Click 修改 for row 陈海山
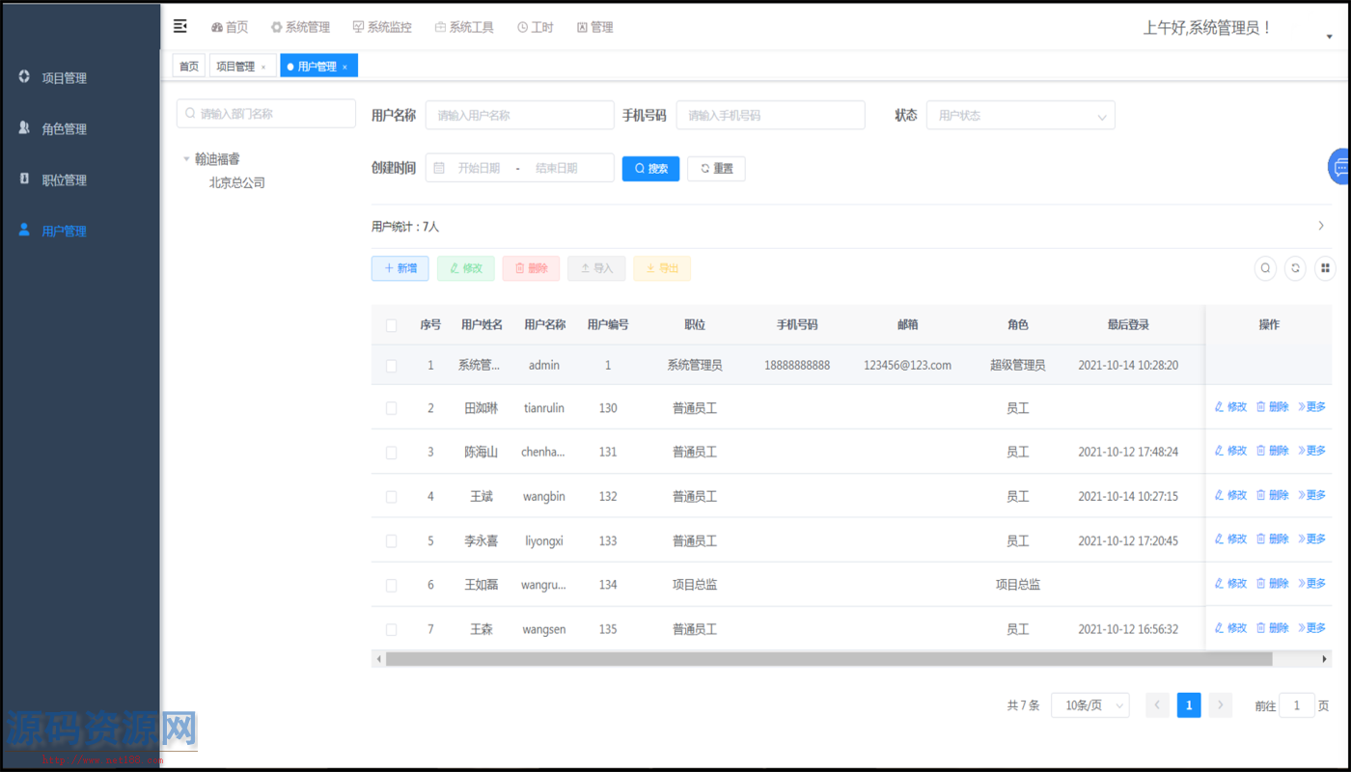Image resolution: width=1351 pixels, height=772 pixels. coord(1230,451)
